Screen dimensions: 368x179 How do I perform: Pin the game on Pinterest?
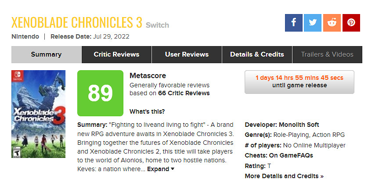pos(351,22)
